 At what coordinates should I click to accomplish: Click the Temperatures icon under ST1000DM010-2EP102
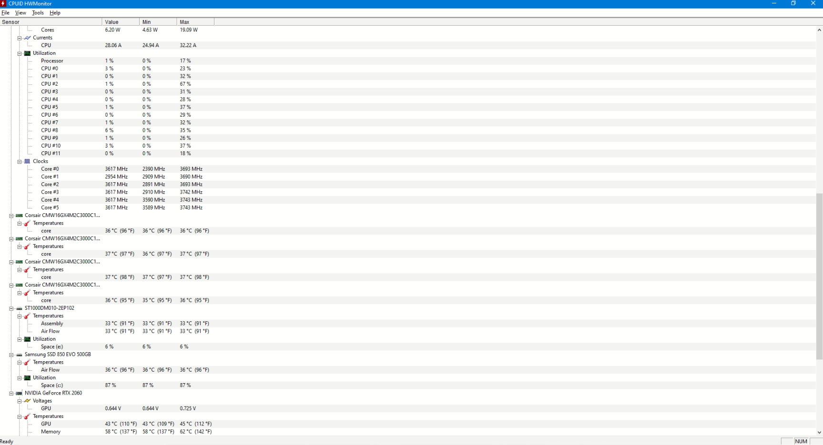tap(28, 316)
